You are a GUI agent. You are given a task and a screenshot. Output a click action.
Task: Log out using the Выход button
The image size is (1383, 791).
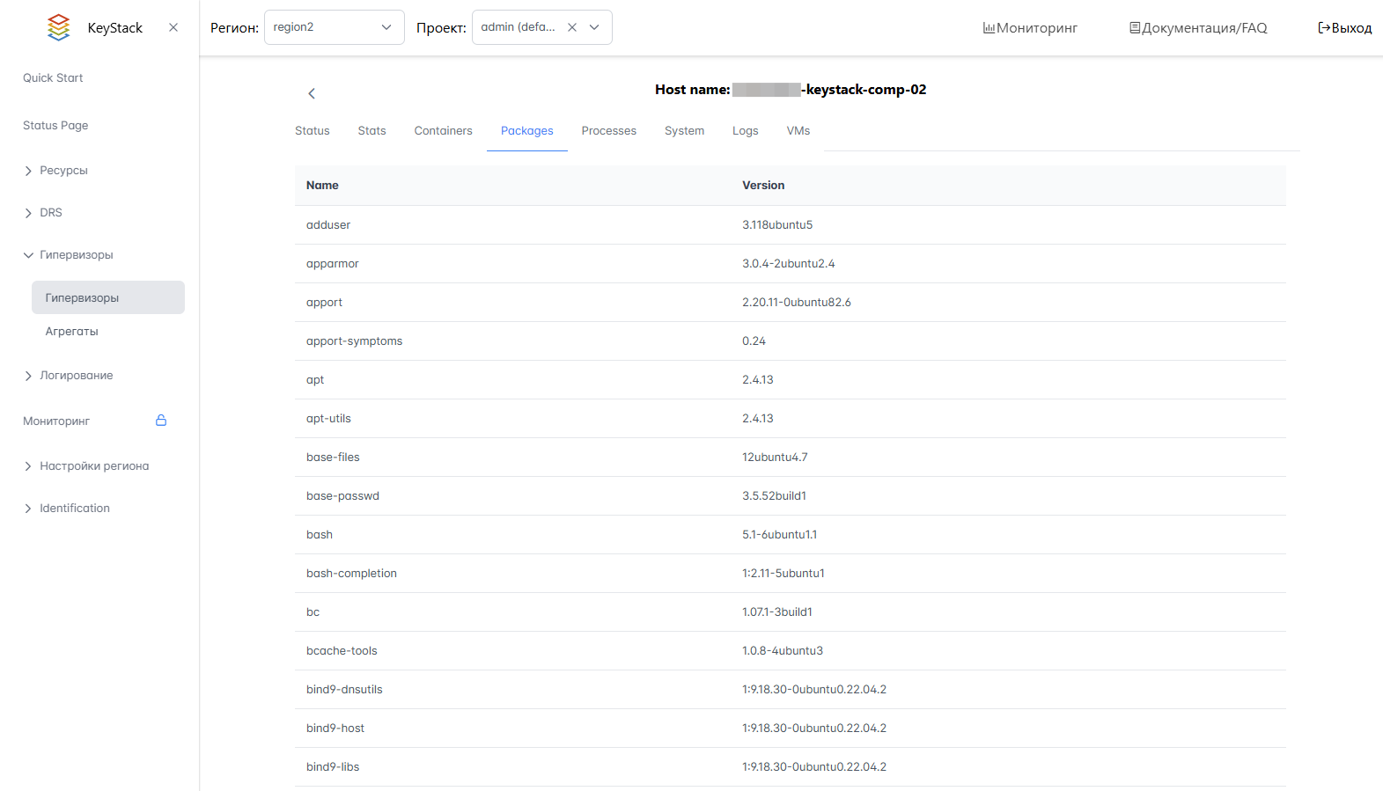coord(1344,28)
